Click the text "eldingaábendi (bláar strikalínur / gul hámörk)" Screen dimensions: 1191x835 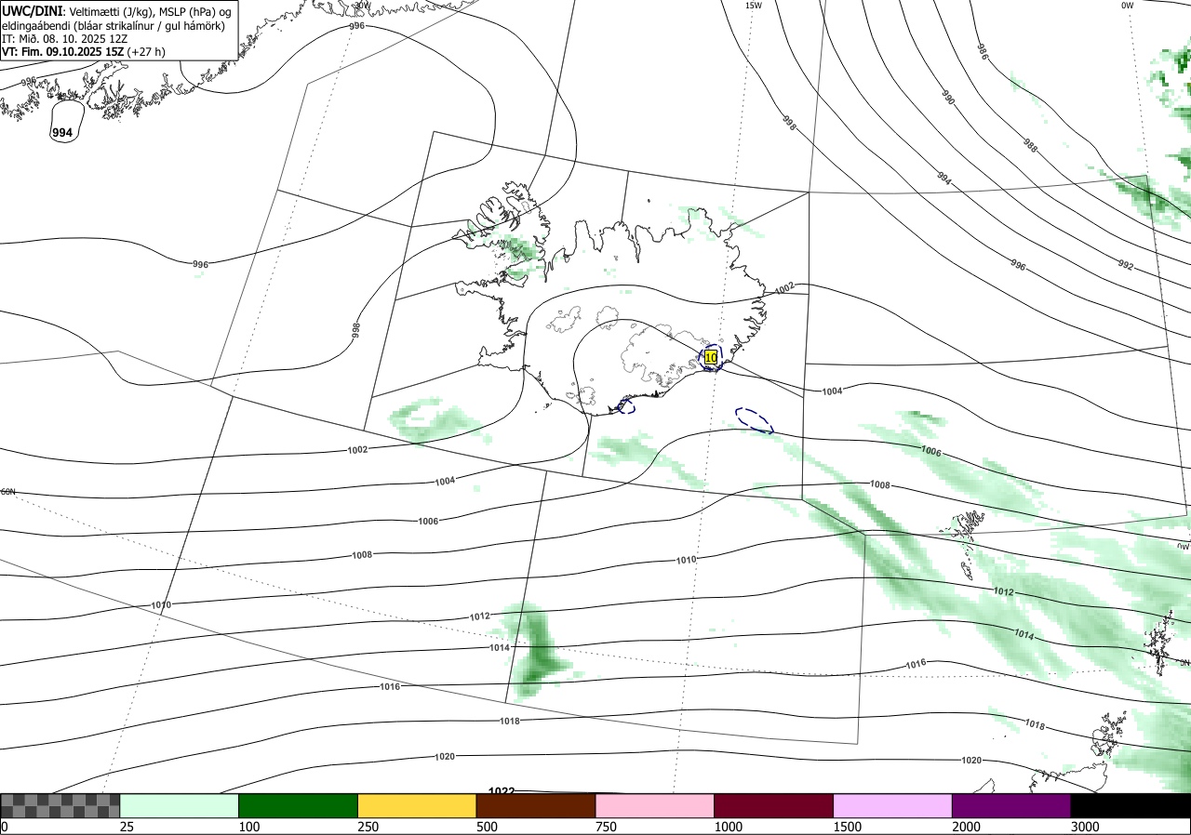113,25
